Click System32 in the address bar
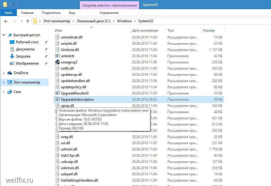271x186 pixels. point(146,21)
